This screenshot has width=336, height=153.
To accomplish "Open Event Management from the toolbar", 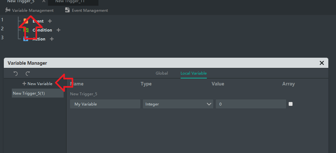I will pyautogui.click(x=86, y=10).
